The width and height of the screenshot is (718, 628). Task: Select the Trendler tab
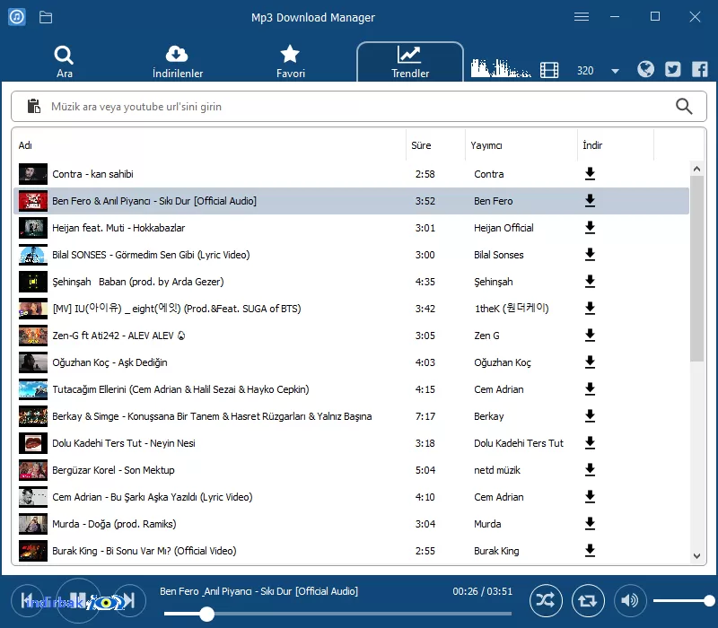[410, 62]
